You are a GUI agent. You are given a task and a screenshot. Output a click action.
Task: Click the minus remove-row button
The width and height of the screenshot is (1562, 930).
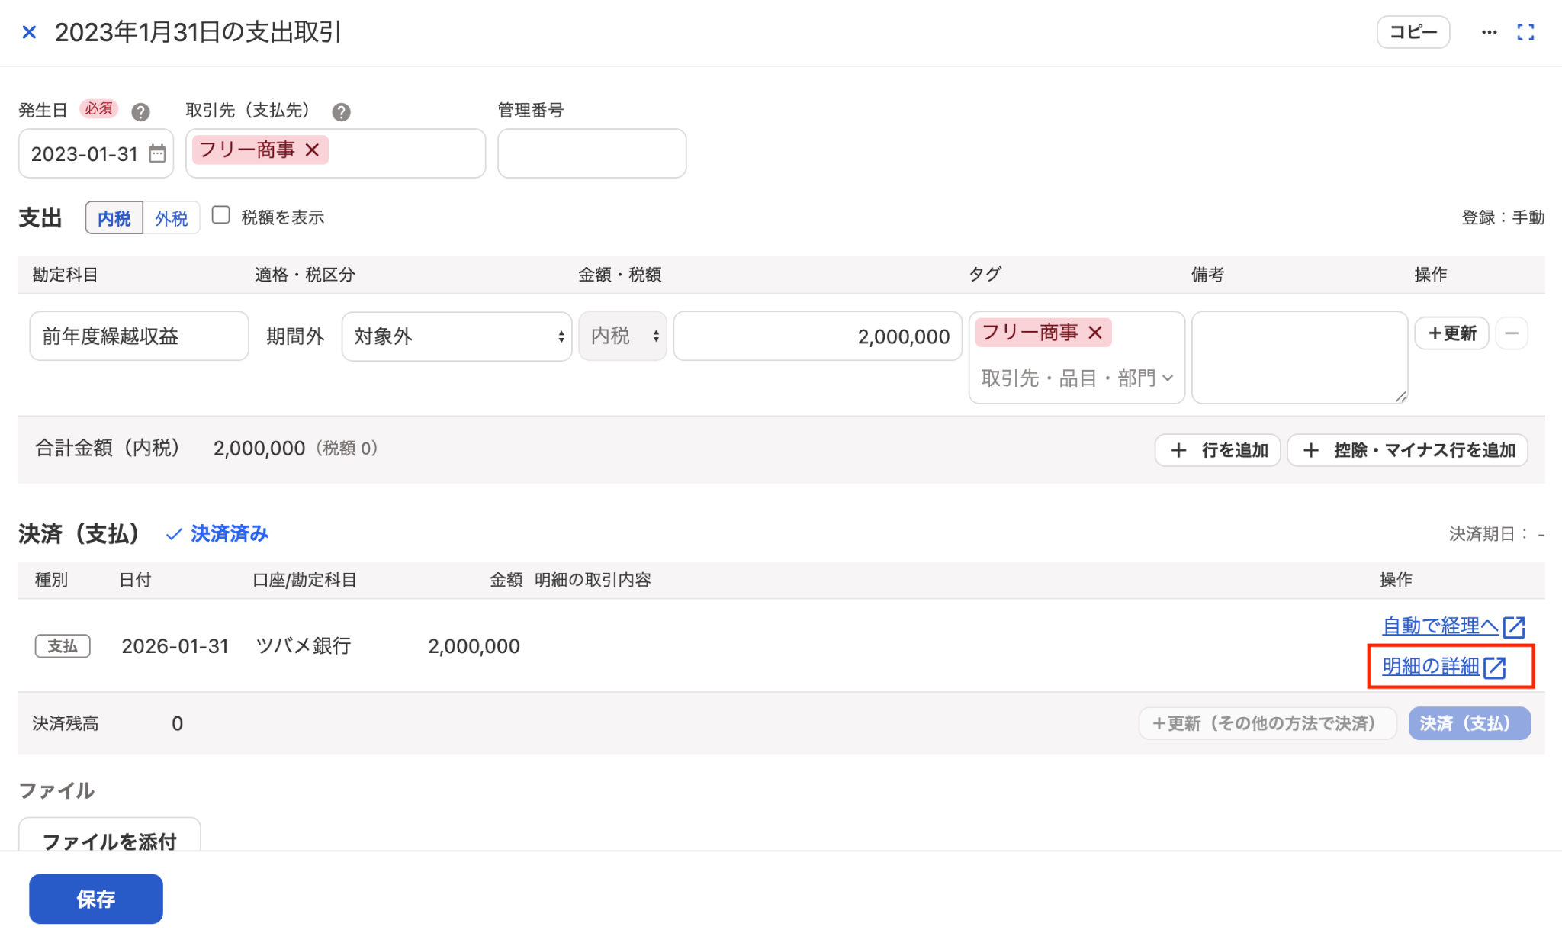tap(1512, 333)
